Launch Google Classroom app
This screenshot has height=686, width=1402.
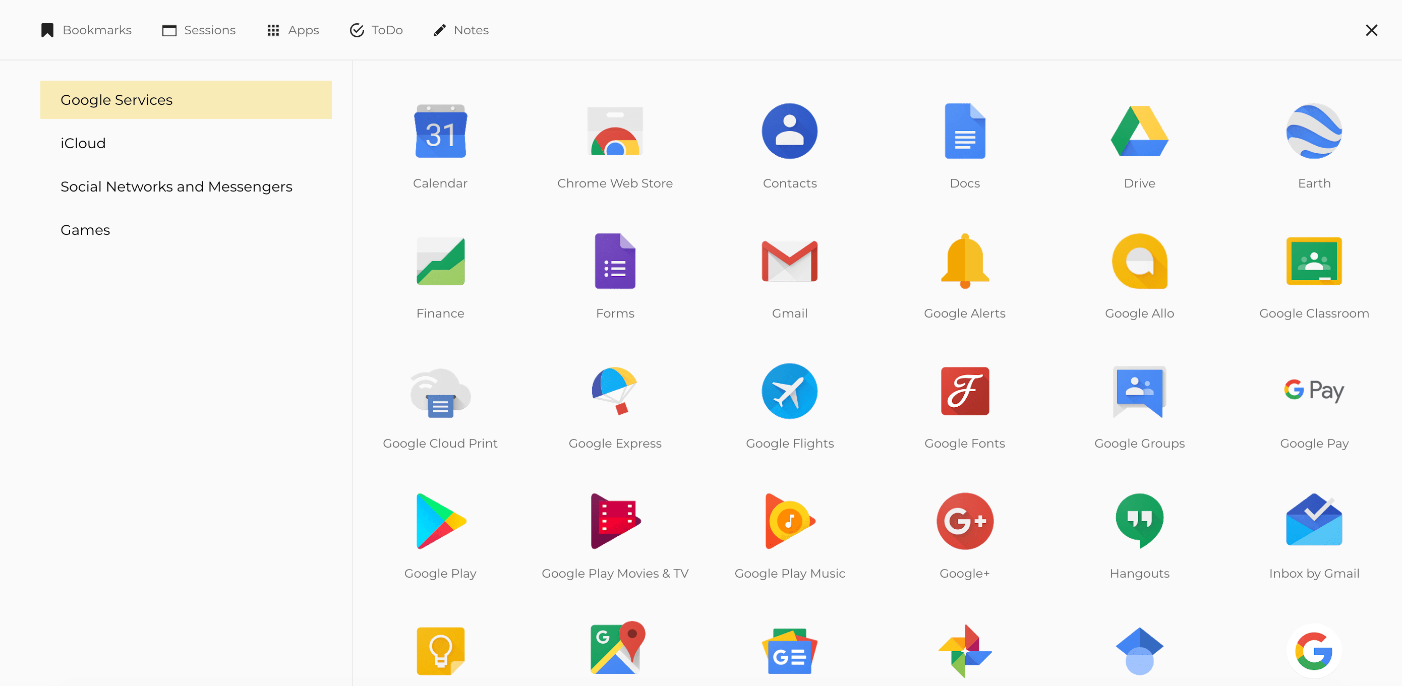click(x=1314, y=261)
